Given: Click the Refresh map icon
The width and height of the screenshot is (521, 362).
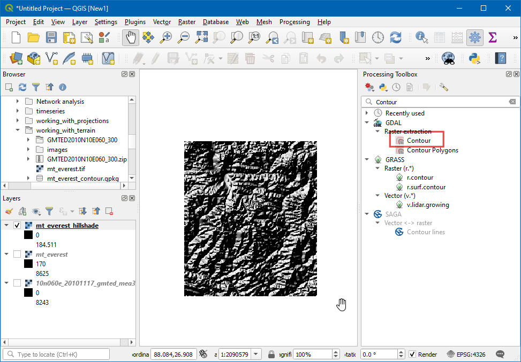Looking at the screenshot, I should 396,37.
